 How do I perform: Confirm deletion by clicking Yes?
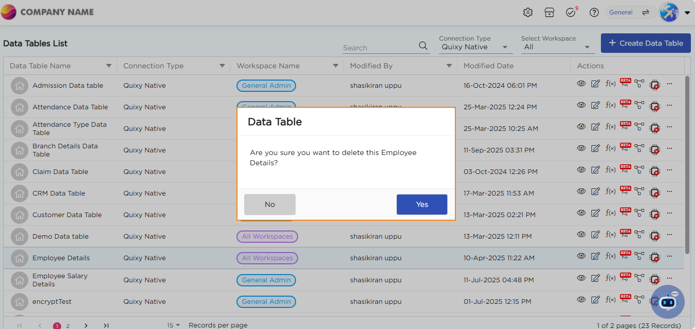tap(422, 204)
